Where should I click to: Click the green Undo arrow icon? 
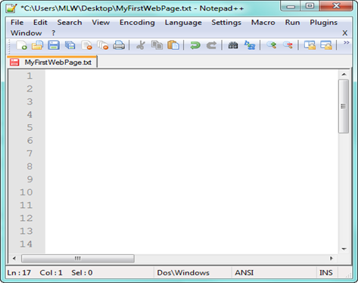[195, 45]
